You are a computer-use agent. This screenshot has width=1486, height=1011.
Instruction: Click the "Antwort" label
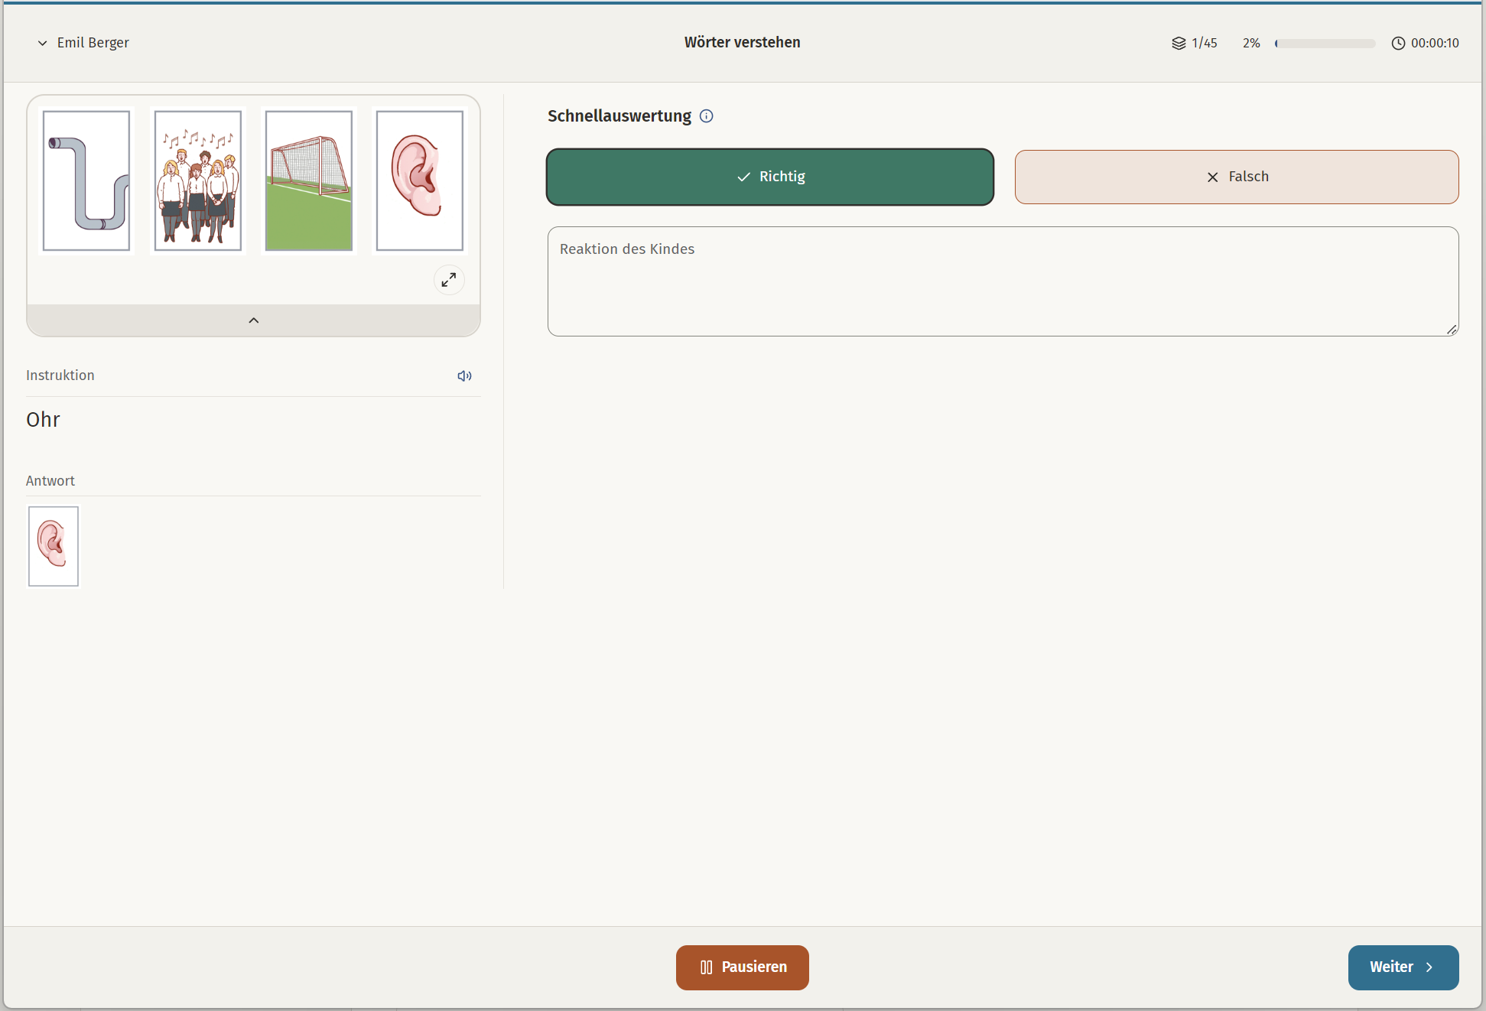click(50, 481)
